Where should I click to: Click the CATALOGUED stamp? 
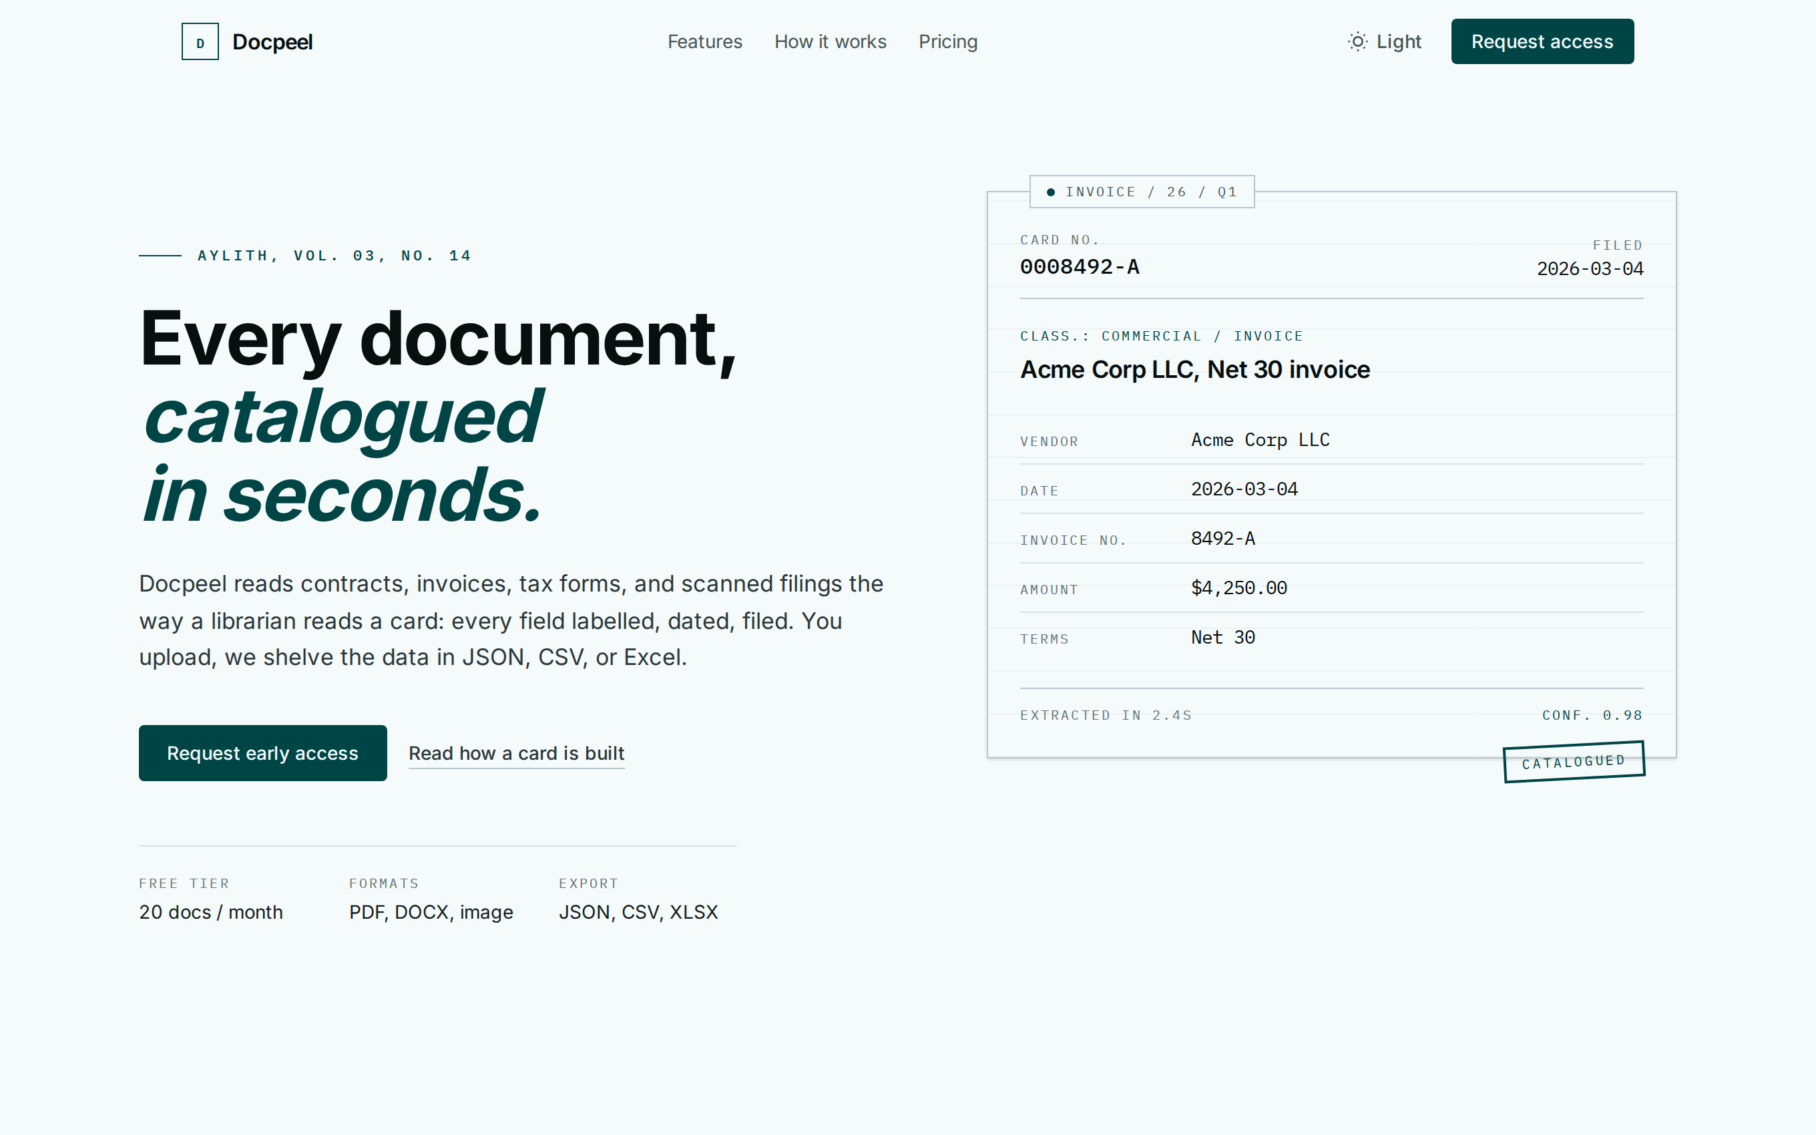coord(1574,762)
